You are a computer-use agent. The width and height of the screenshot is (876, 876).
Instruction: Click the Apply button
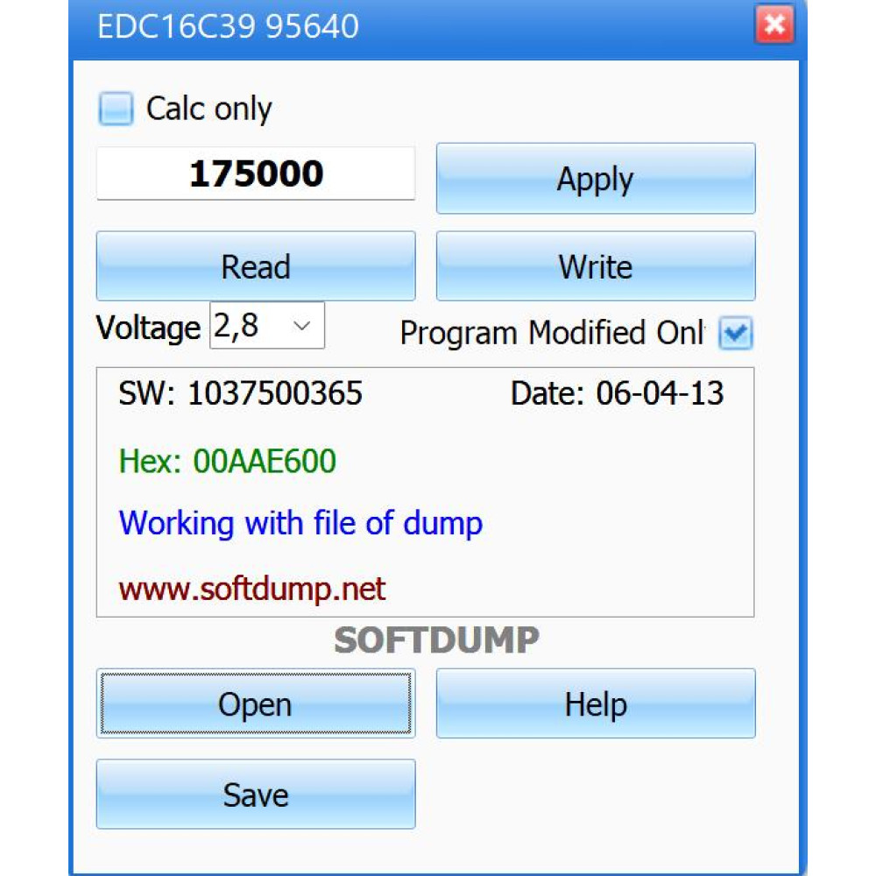click(596, 179)
